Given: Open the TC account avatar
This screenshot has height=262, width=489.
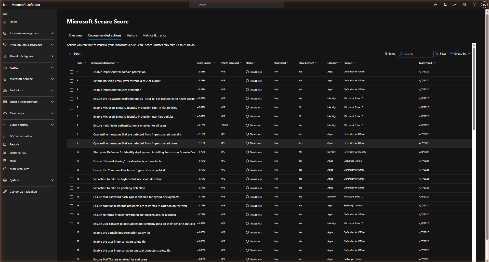Looking at the screenshot, I should click(x=484, y=5).
